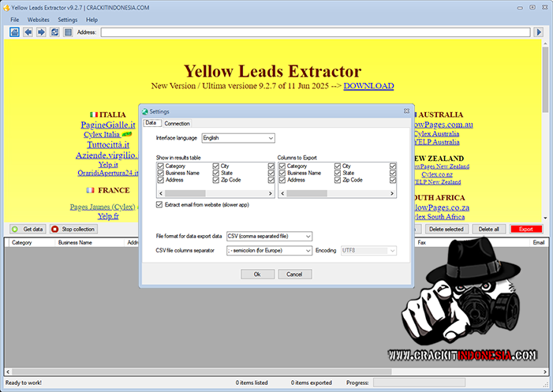The width and height of the screenshot is (553, 392).
Task: Click the Home browser toolbar icon
Action: [x=15, y=32]
